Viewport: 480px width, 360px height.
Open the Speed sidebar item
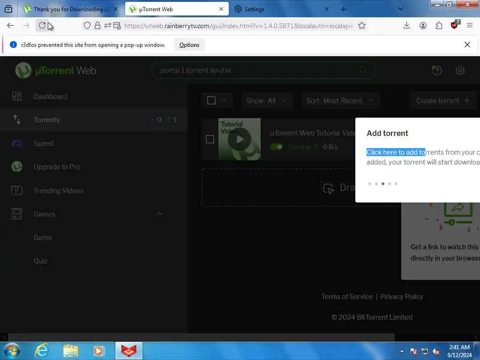click(x=93, y=143)
